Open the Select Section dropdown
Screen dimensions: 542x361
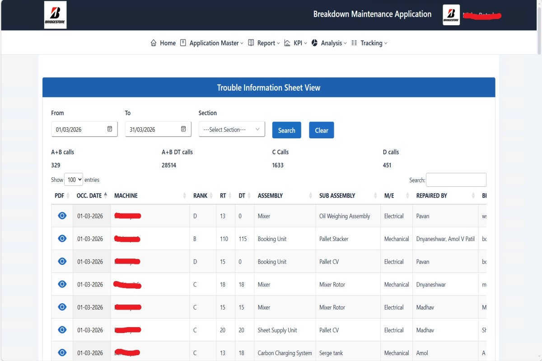pos(231,130)
